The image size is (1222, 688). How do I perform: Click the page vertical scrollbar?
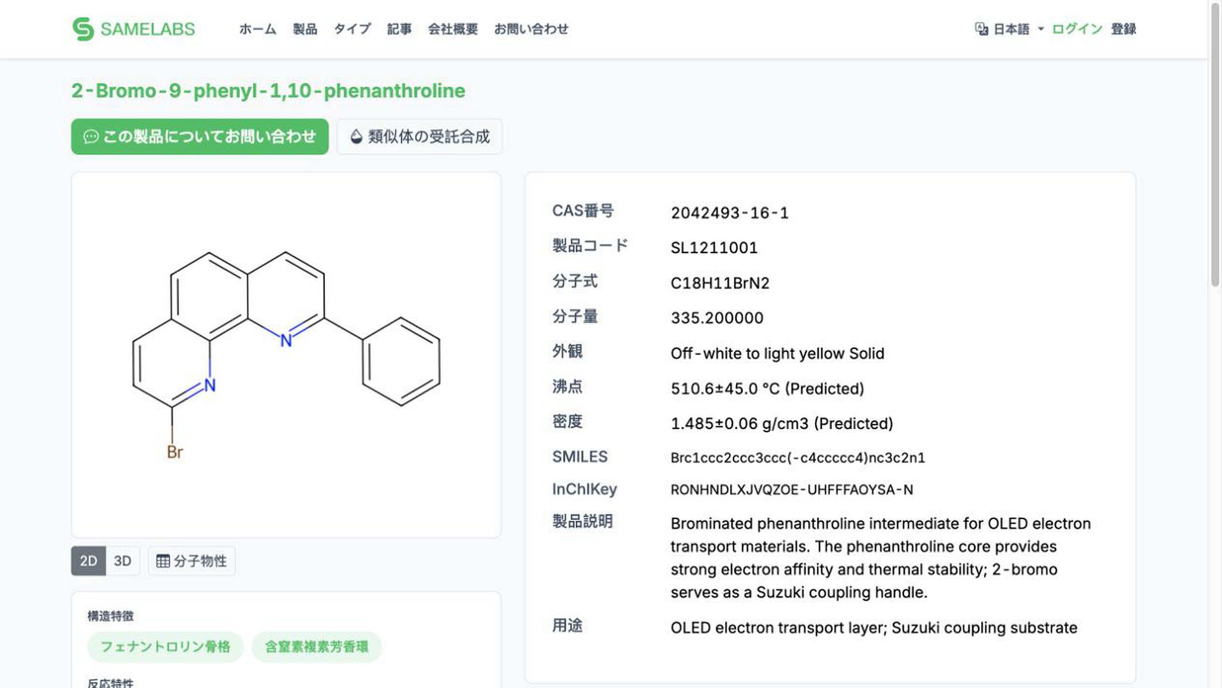click(x=1215, y=145)
